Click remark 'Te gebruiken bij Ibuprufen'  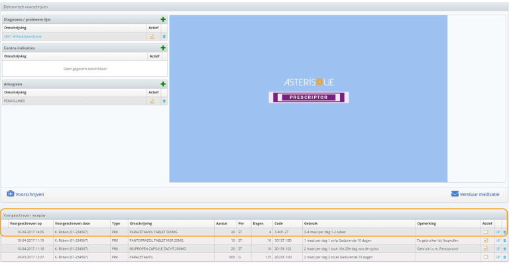[x=437, y=240]
